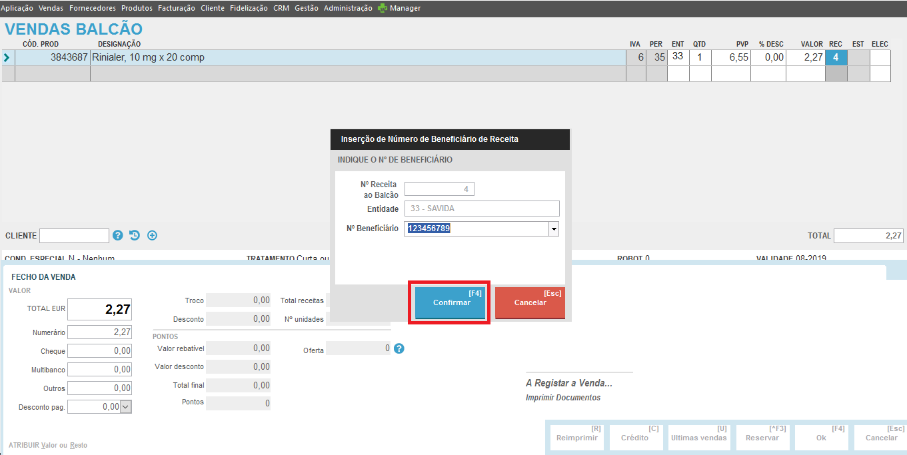This screenshot has height=455, width=907.
Task: Click into the CLIENTE input field
Action: pos(74,236)
